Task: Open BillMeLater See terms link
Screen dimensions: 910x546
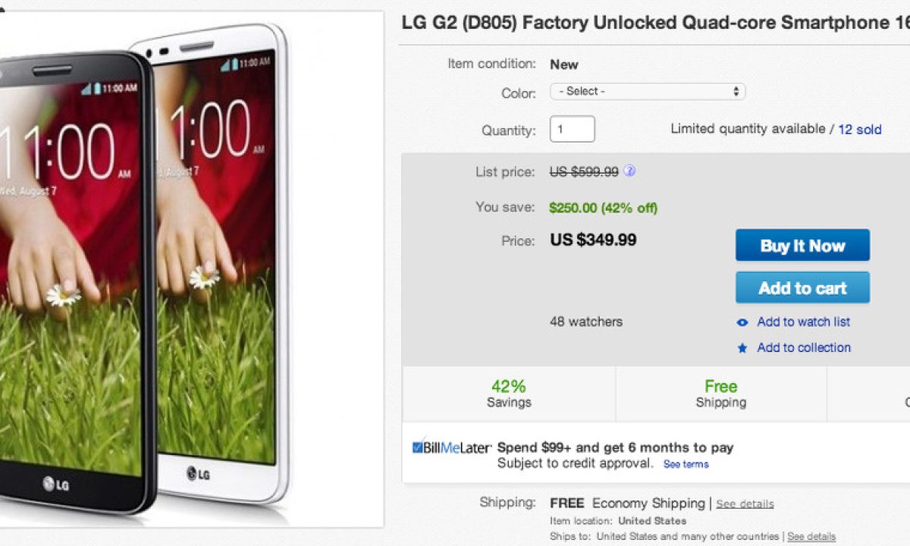Action: (686, 464)
